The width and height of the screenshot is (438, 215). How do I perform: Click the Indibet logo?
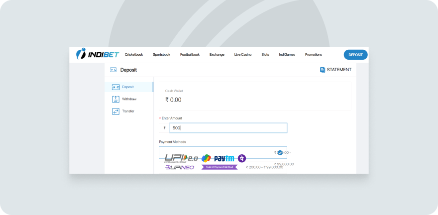click(x=98, y=54)
